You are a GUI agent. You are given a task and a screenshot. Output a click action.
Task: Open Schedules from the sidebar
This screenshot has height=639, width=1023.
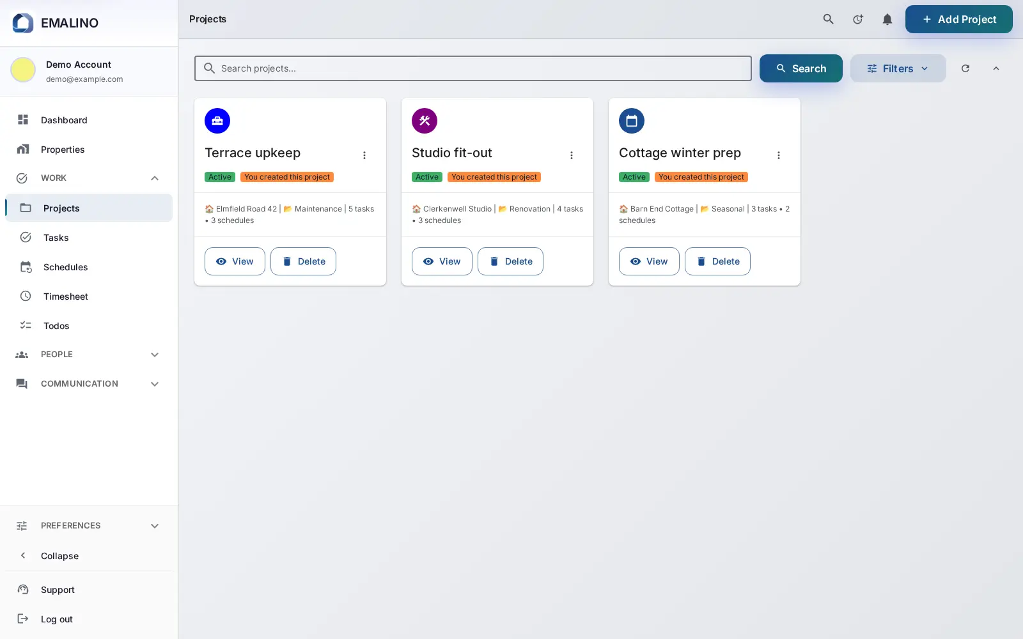point(89,267)
